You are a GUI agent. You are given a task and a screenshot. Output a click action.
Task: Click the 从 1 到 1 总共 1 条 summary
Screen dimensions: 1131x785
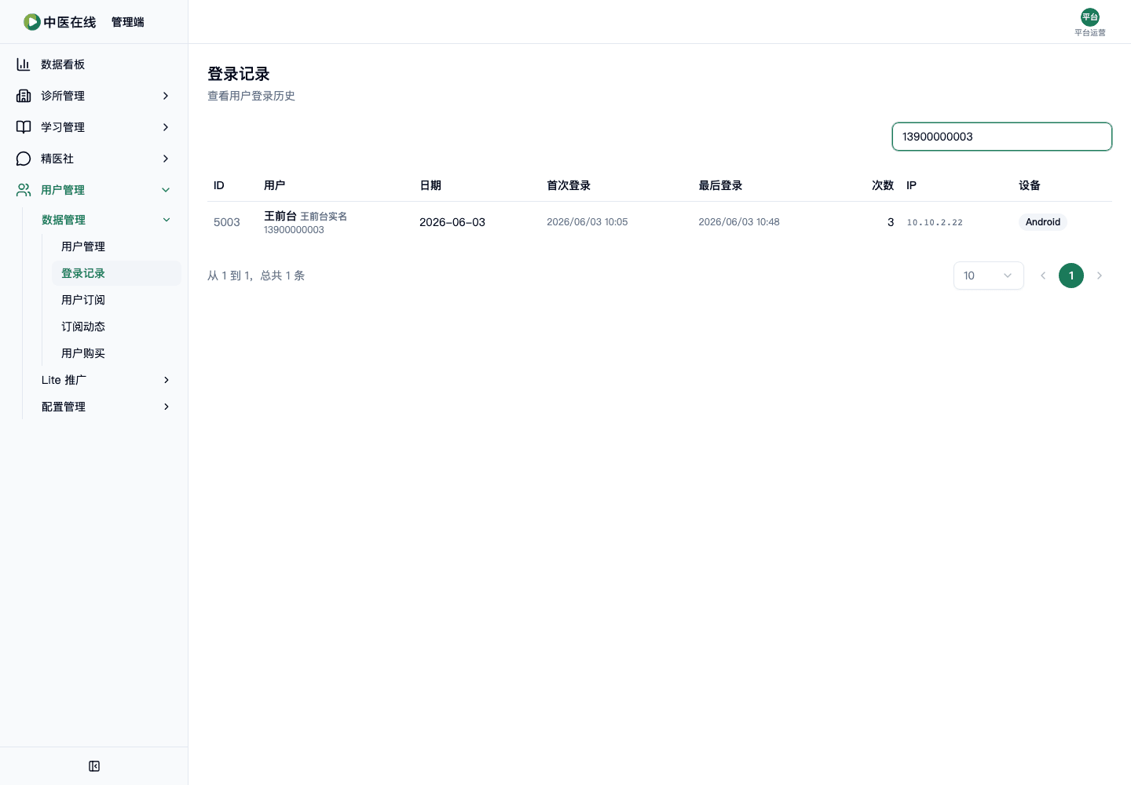[256, 276]
